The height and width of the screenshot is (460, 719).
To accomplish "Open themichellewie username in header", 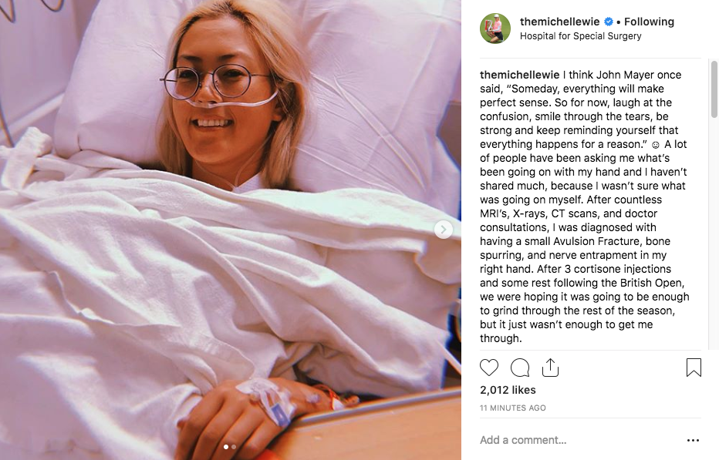I will tap(559, 22).
